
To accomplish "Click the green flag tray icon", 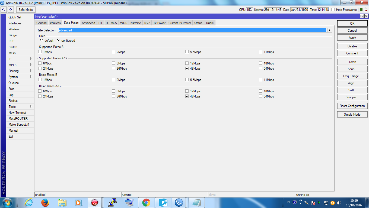I will 319,203.
